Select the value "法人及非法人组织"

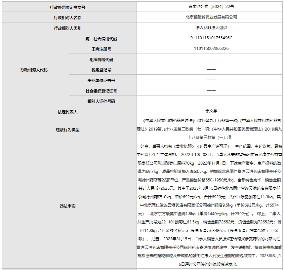(211, 27)
